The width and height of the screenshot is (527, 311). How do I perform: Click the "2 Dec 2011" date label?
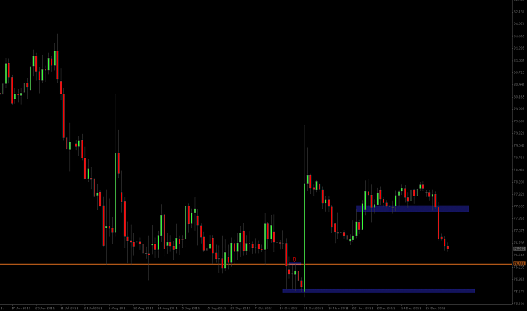click(x=386, y=308)
